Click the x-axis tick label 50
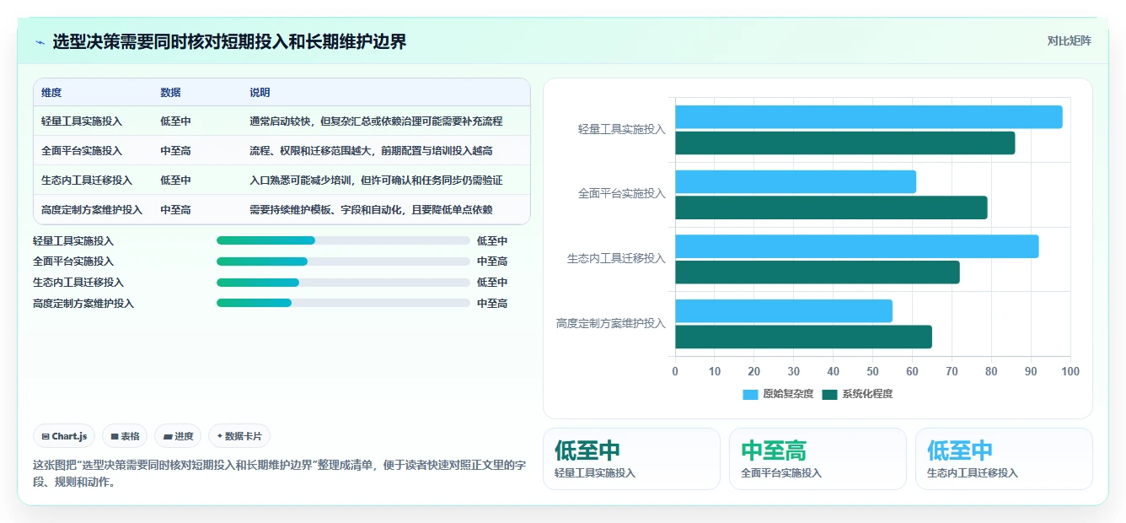 872,371
